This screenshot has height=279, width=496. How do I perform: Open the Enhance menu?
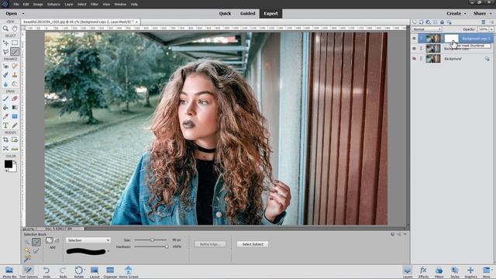(53, 5)
